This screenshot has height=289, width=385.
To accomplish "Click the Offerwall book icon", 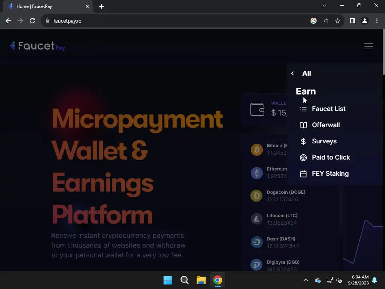I will click(303, 125).
